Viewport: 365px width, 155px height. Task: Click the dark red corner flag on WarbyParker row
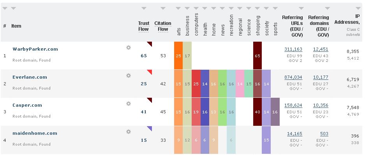click(x=150, y=44)
